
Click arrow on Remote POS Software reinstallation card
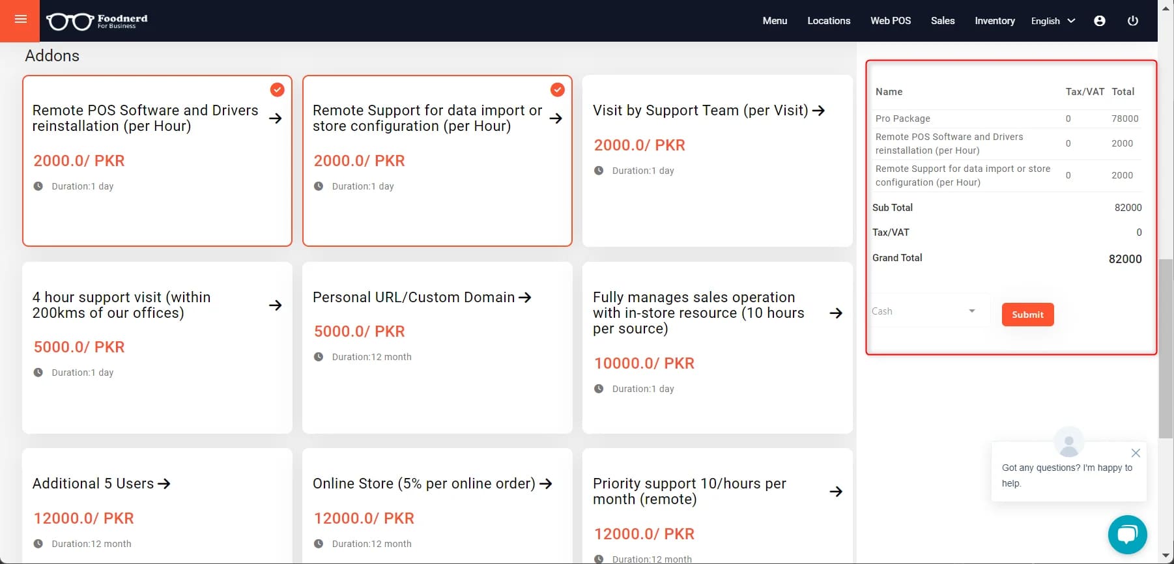coord(276,119)
